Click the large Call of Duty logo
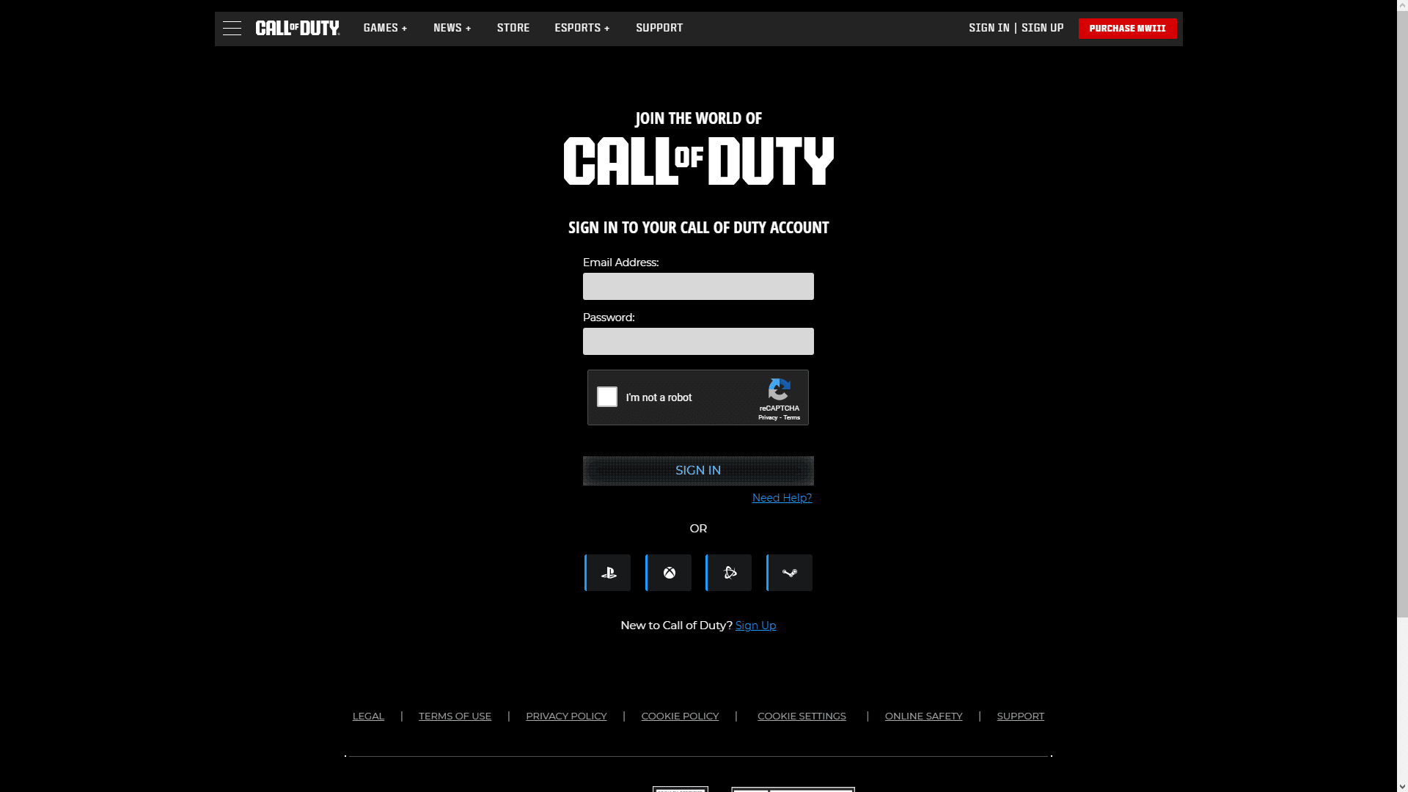Viewport: 1408px width, 792px height. coord(698,160)
